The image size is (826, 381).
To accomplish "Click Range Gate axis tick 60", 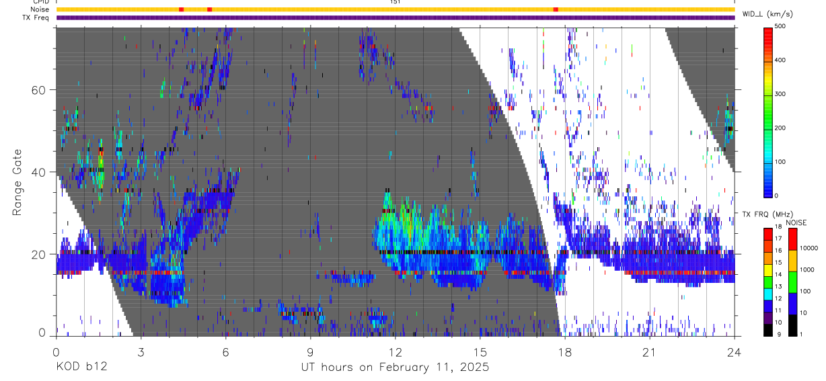I will pos(39,90).
